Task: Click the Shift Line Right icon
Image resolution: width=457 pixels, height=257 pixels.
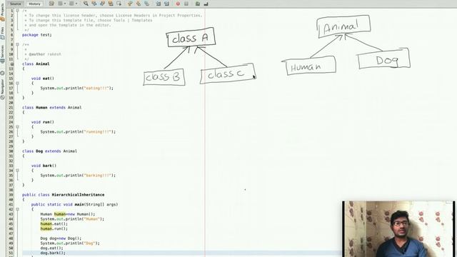Action: pyautogui.click(x=166, y=4)
